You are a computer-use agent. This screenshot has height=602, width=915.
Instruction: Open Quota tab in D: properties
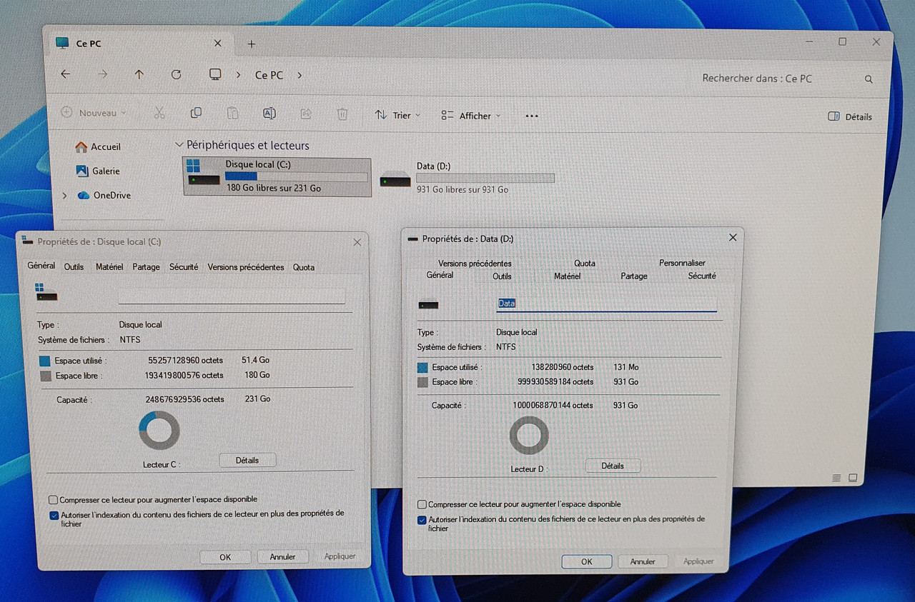pos(585,263)
